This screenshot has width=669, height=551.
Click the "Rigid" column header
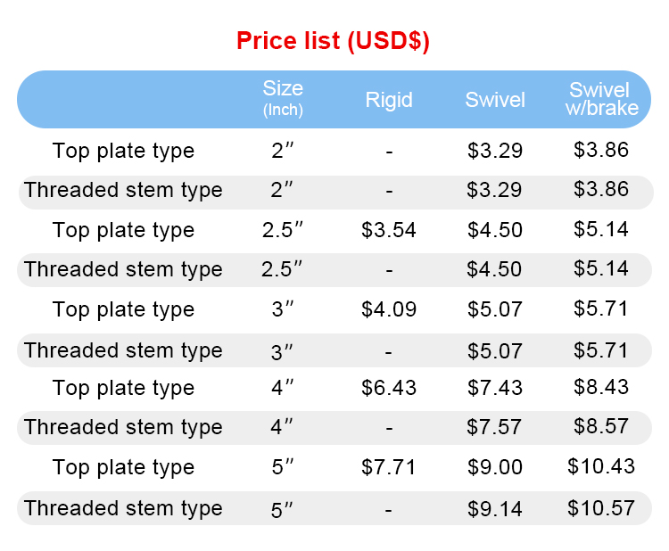pyautogui.click(x=389, y=100)
